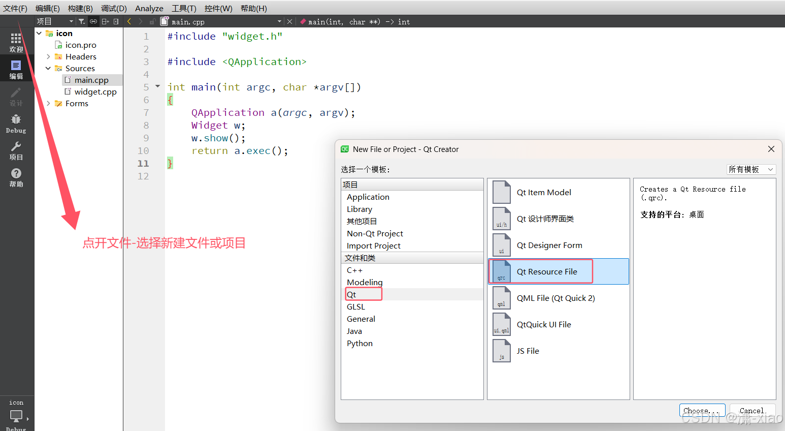Hide the project sidebar panel icon

coord(116,21)
